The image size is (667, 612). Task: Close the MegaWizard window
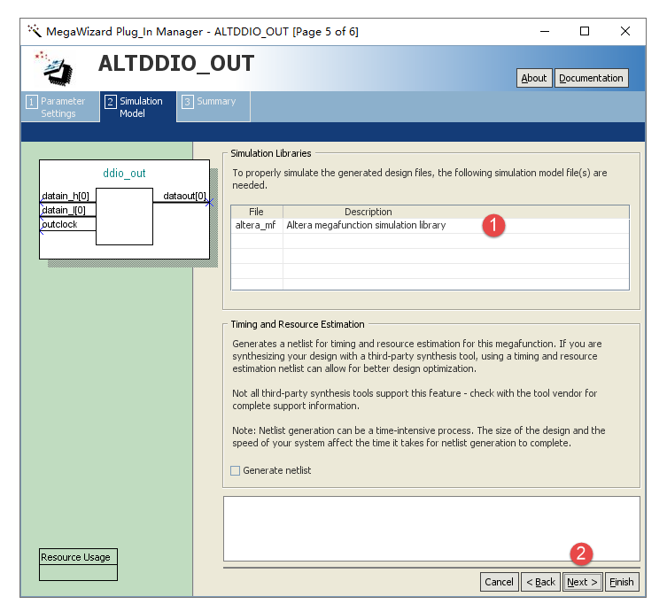click(x=624, y=32)
